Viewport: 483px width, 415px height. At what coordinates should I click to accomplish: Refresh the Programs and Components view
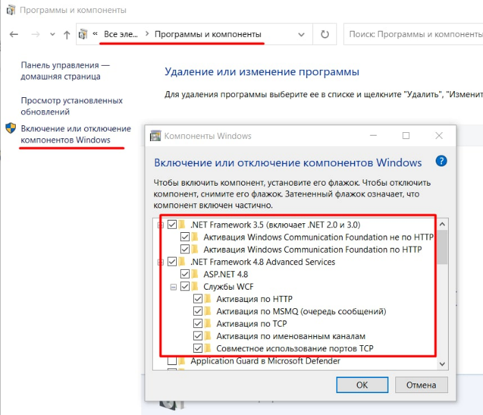[325, 34]
